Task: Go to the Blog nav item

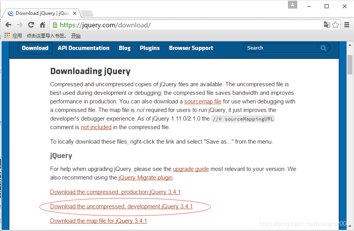Action: (125, 48)
